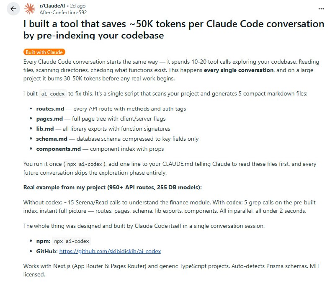Visit the r/ClaudeAI community name link

[x=52, y=5]
